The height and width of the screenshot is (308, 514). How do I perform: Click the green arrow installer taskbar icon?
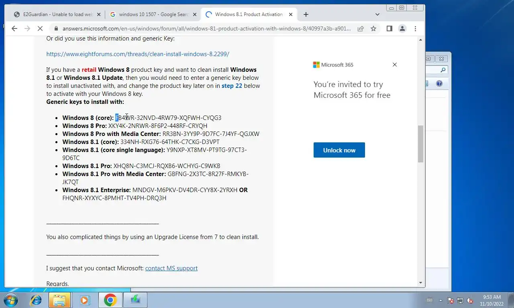(135, 300)
